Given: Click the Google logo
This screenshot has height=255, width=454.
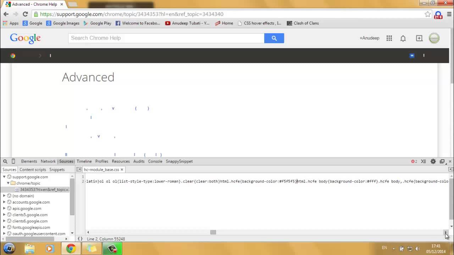Looking at the screenshot, I should [x=25, y=38].
